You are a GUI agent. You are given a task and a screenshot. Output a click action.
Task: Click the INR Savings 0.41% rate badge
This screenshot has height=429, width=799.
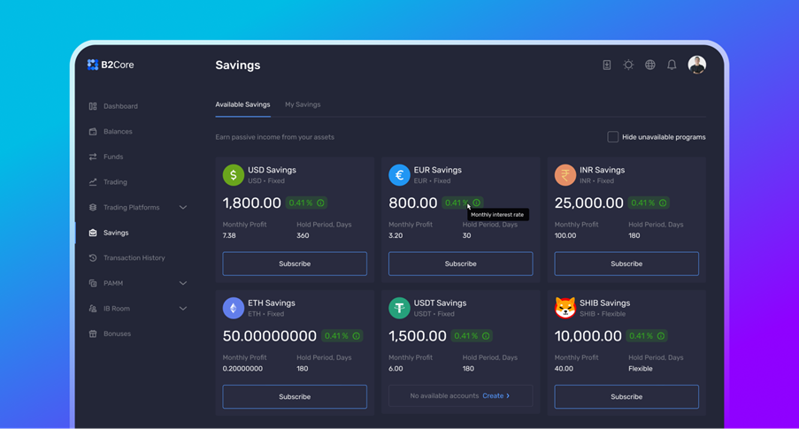pos(643,203)
